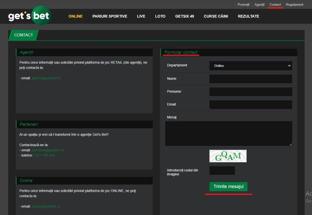This screenshot has width=312, height=215.
Task: Open the Promoții link at top
Action: 243,5
